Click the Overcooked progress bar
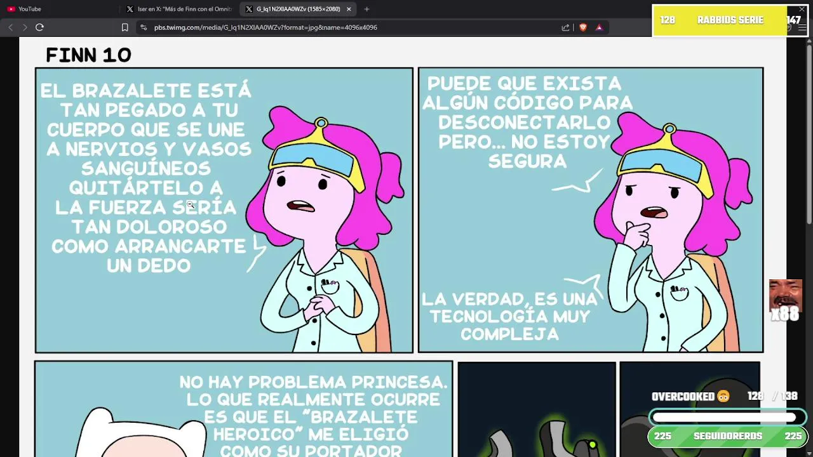The image size is (813, 457). (727, 418)
